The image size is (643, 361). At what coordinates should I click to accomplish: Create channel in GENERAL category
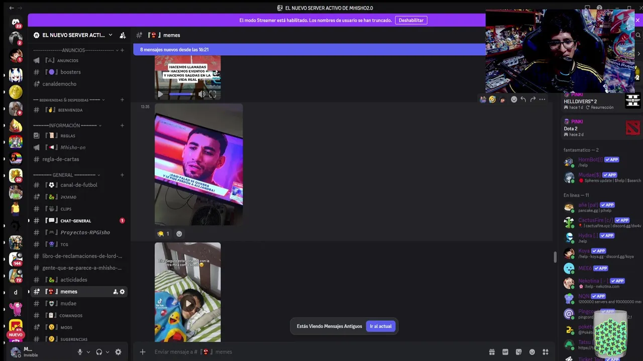(122, 175)
